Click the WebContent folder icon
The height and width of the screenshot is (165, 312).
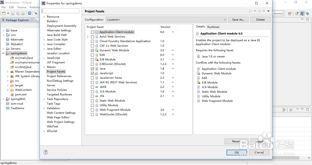click(12, 90)
